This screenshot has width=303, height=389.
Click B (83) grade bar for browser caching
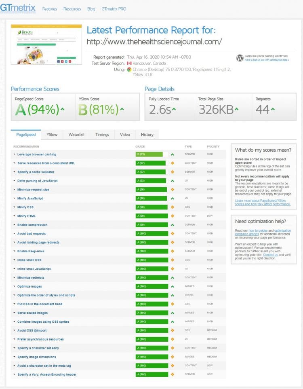(149, 154)
